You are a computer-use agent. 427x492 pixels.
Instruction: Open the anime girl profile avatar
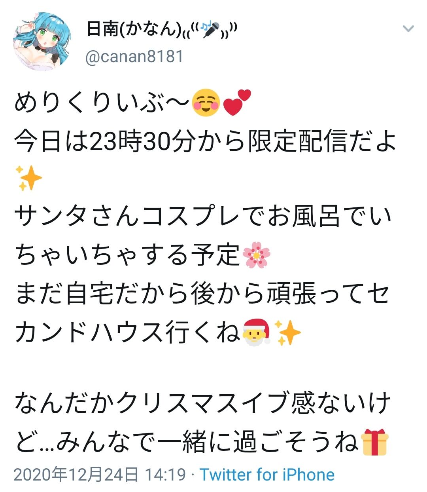click(43, 41)
